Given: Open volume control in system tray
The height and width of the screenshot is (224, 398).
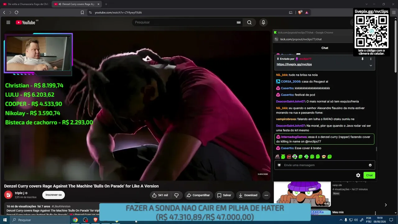Looking at the screenshot, I should point(356,220).
